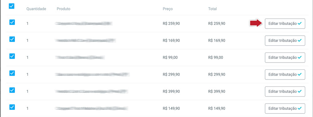Click the Total column header
Viewport: 313px width, 117px height.
(x=213, y=9)
